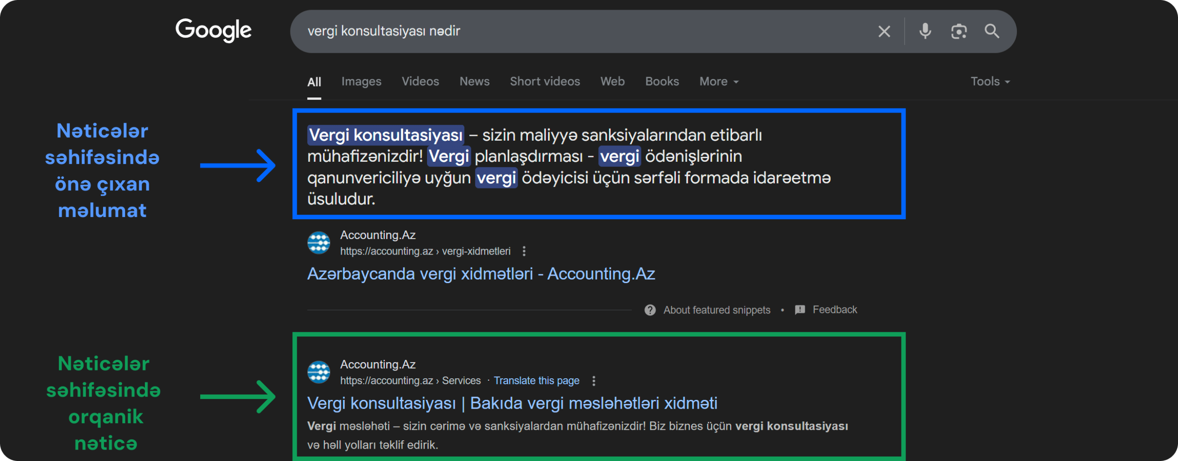Click About featured snippets link

point(716,310)
